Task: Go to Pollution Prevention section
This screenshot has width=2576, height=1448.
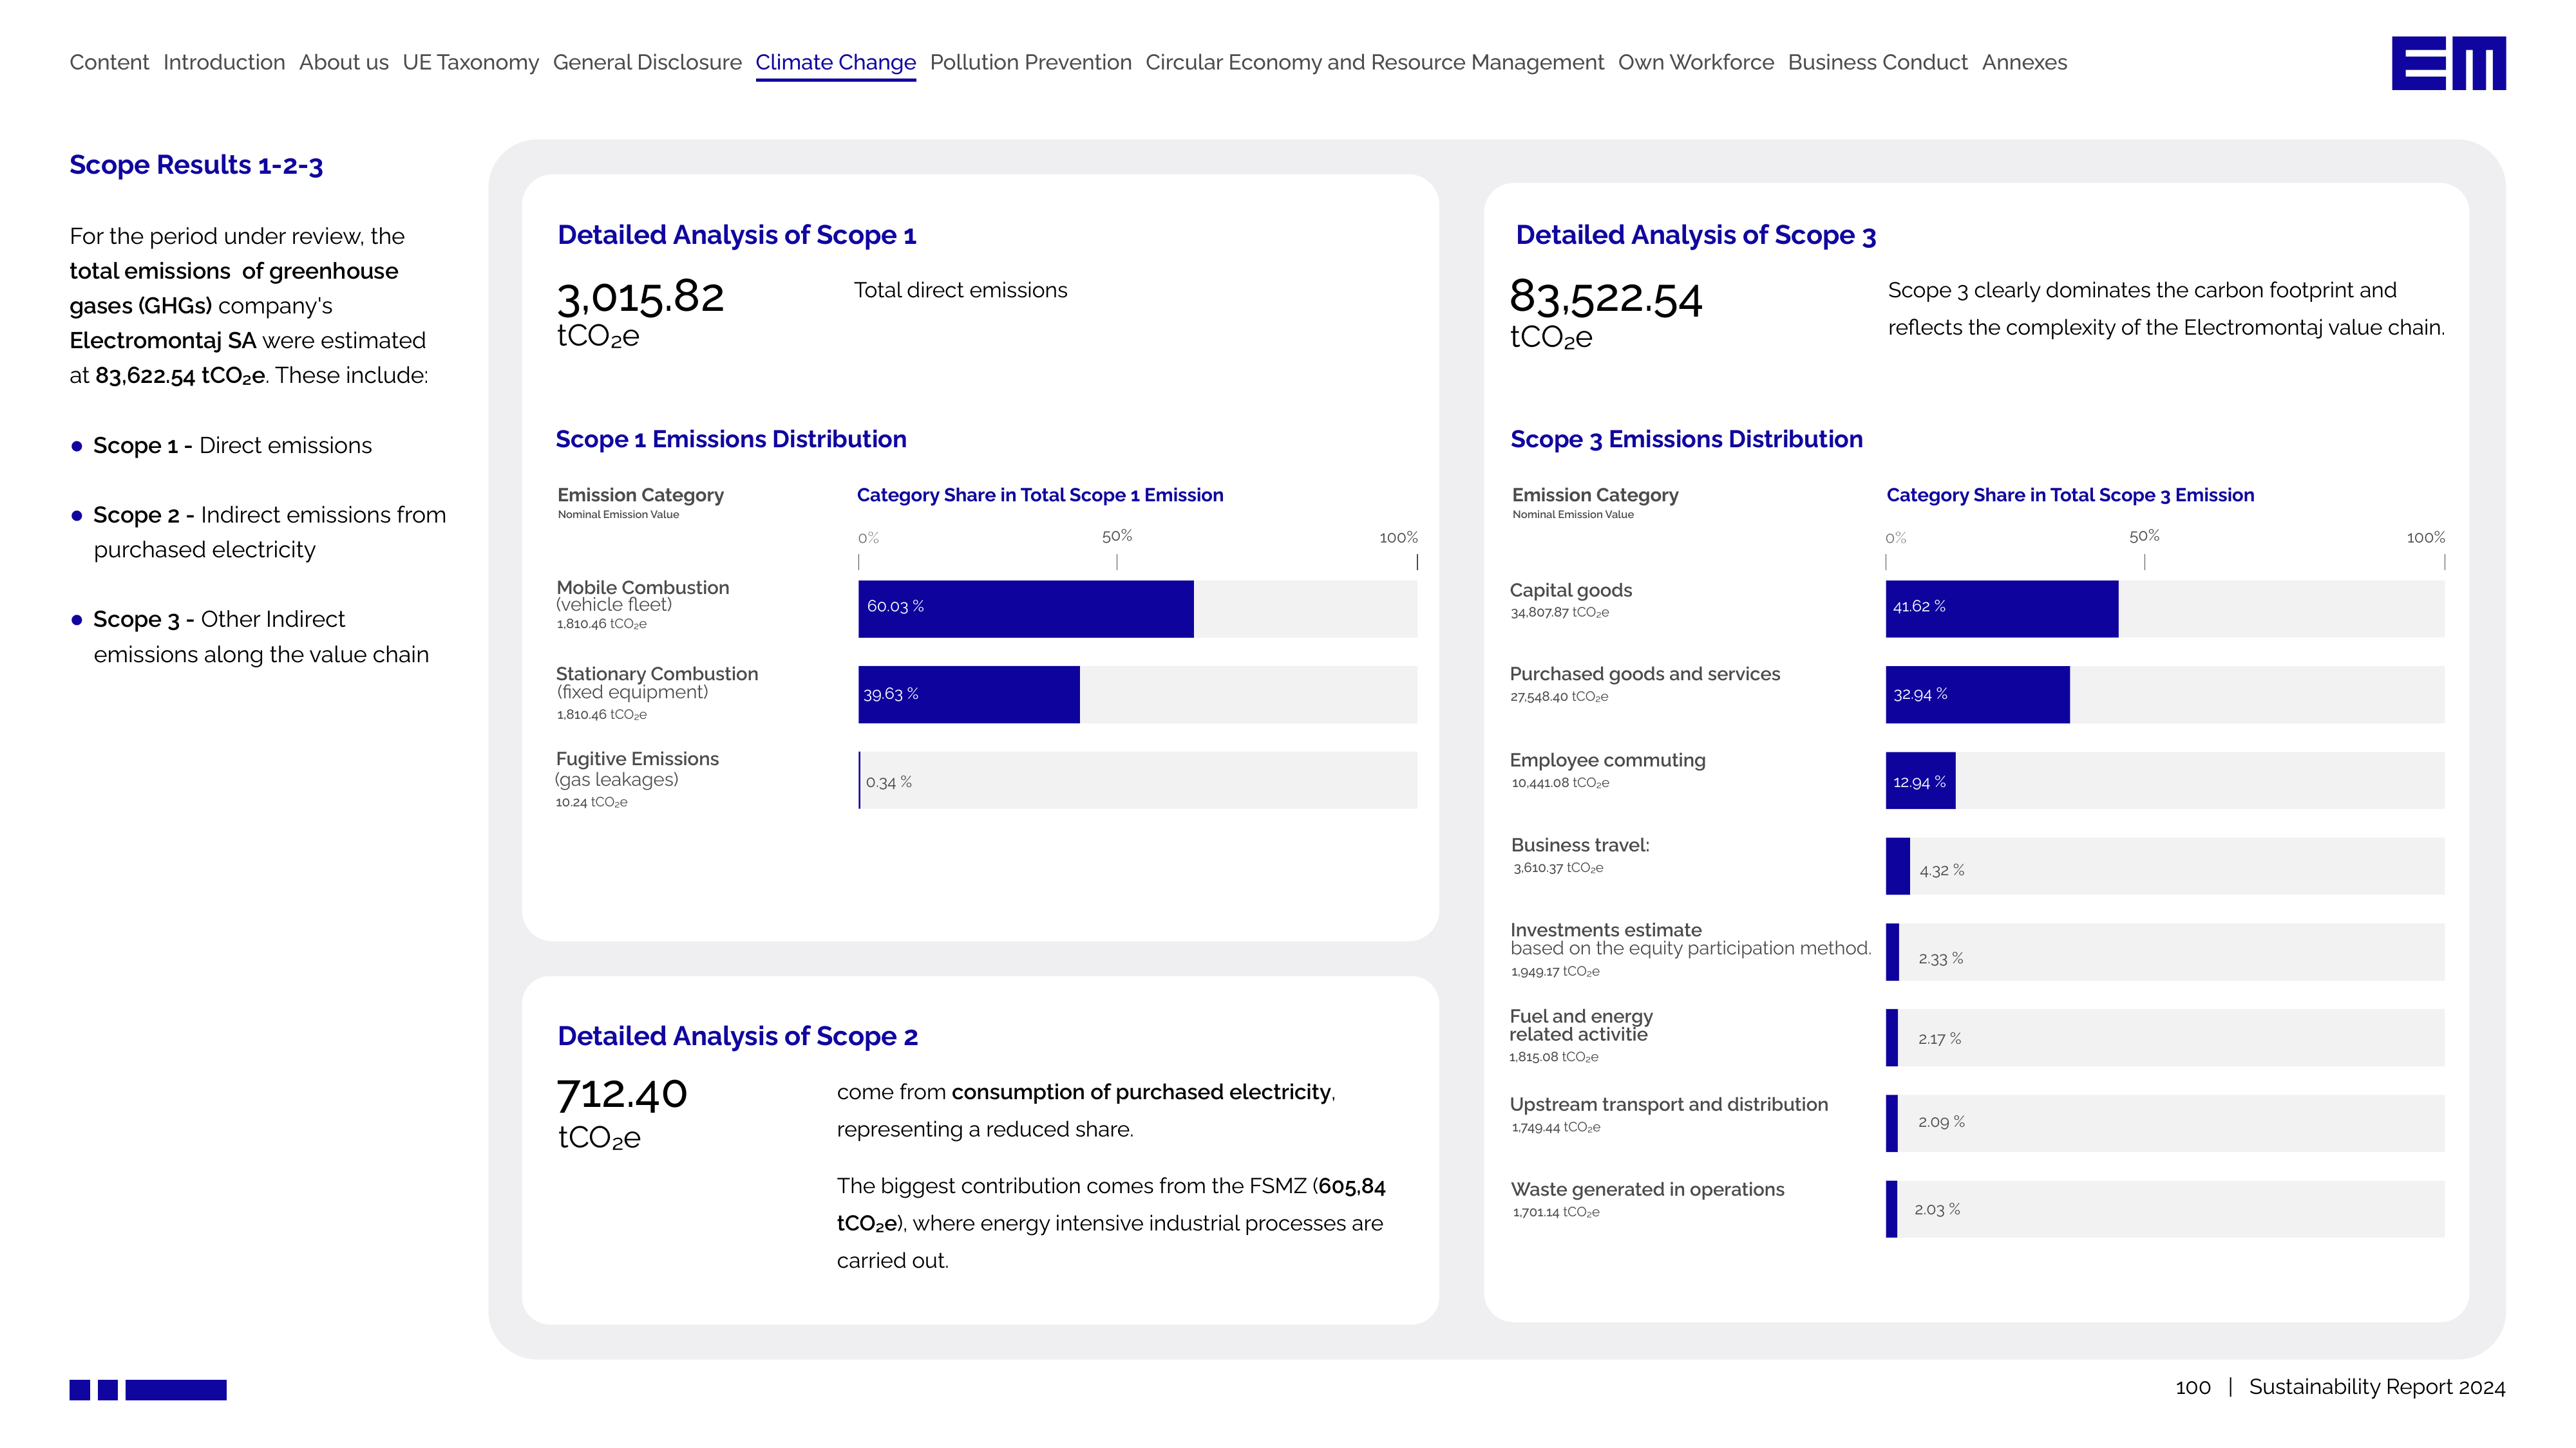Action: (x=1030, y=62)
